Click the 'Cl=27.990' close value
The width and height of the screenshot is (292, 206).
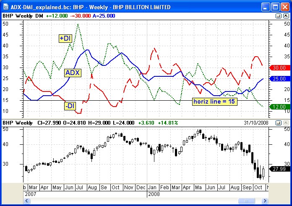coord(49,123)
